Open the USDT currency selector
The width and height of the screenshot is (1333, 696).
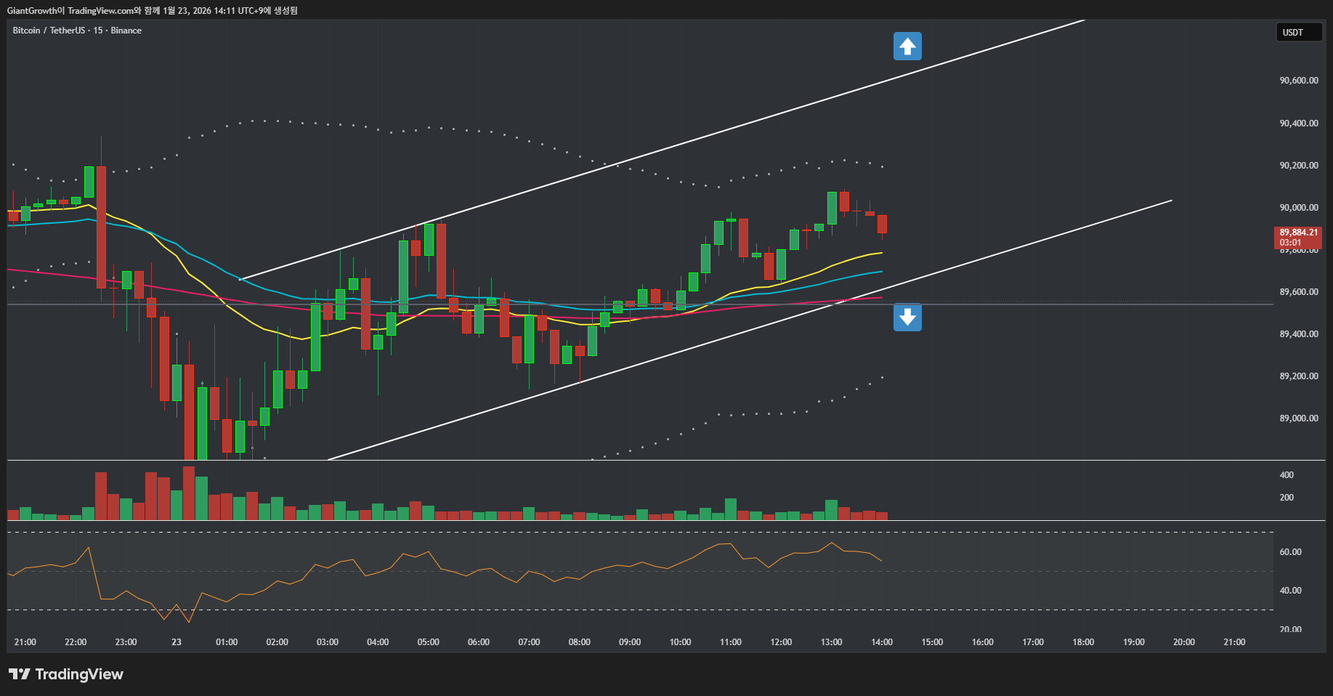(x=1298, y=33)
